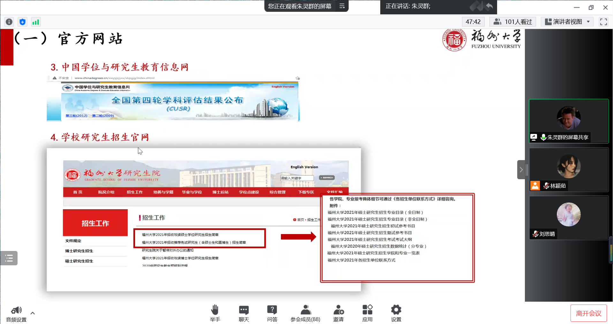
Task: Click 101人看过 viewer count
Action: tap(513, 22)
